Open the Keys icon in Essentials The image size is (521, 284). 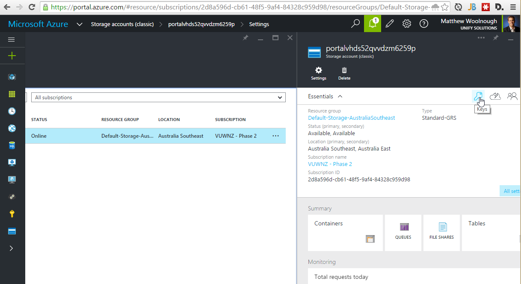click(x=478, y=96)
